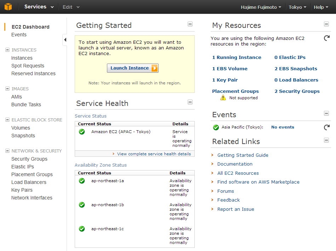This screenshot has width=336, height=251.
Task: Open the Feedback link
Action: (x=228, y=200)
